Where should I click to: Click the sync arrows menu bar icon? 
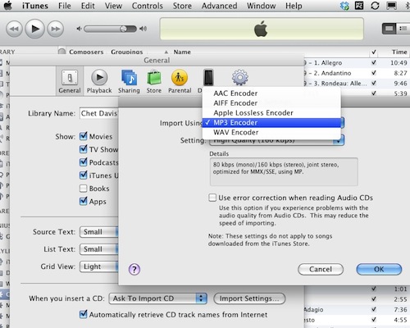[375, 6]
